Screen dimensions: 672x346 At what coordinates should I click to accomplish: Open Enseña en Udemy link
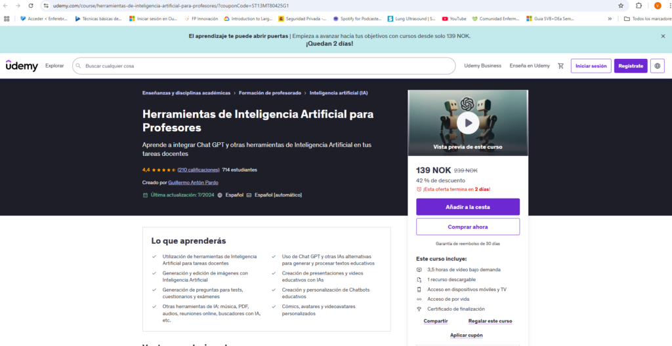(530, 66)
